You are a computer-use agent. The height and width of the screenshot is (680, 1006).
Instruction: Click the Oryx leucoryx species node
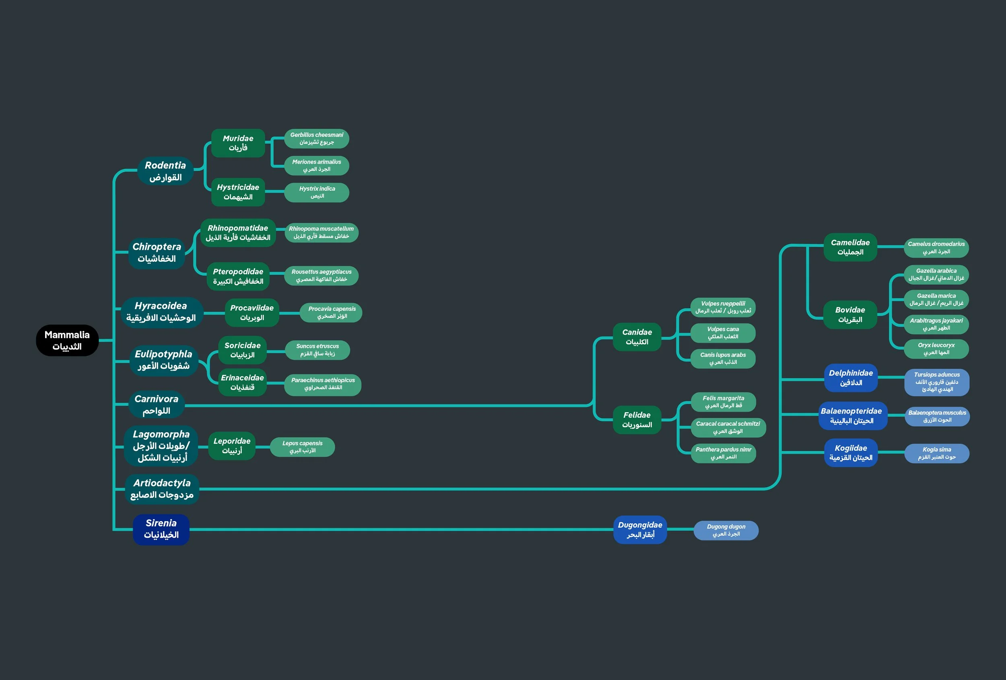tap(936, 349)
